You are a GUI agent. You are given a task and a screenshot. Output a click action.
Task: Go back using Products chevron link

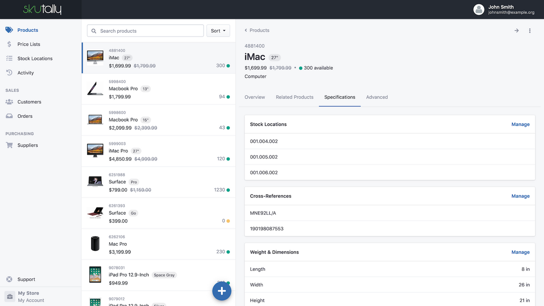(x=257, y=31)
